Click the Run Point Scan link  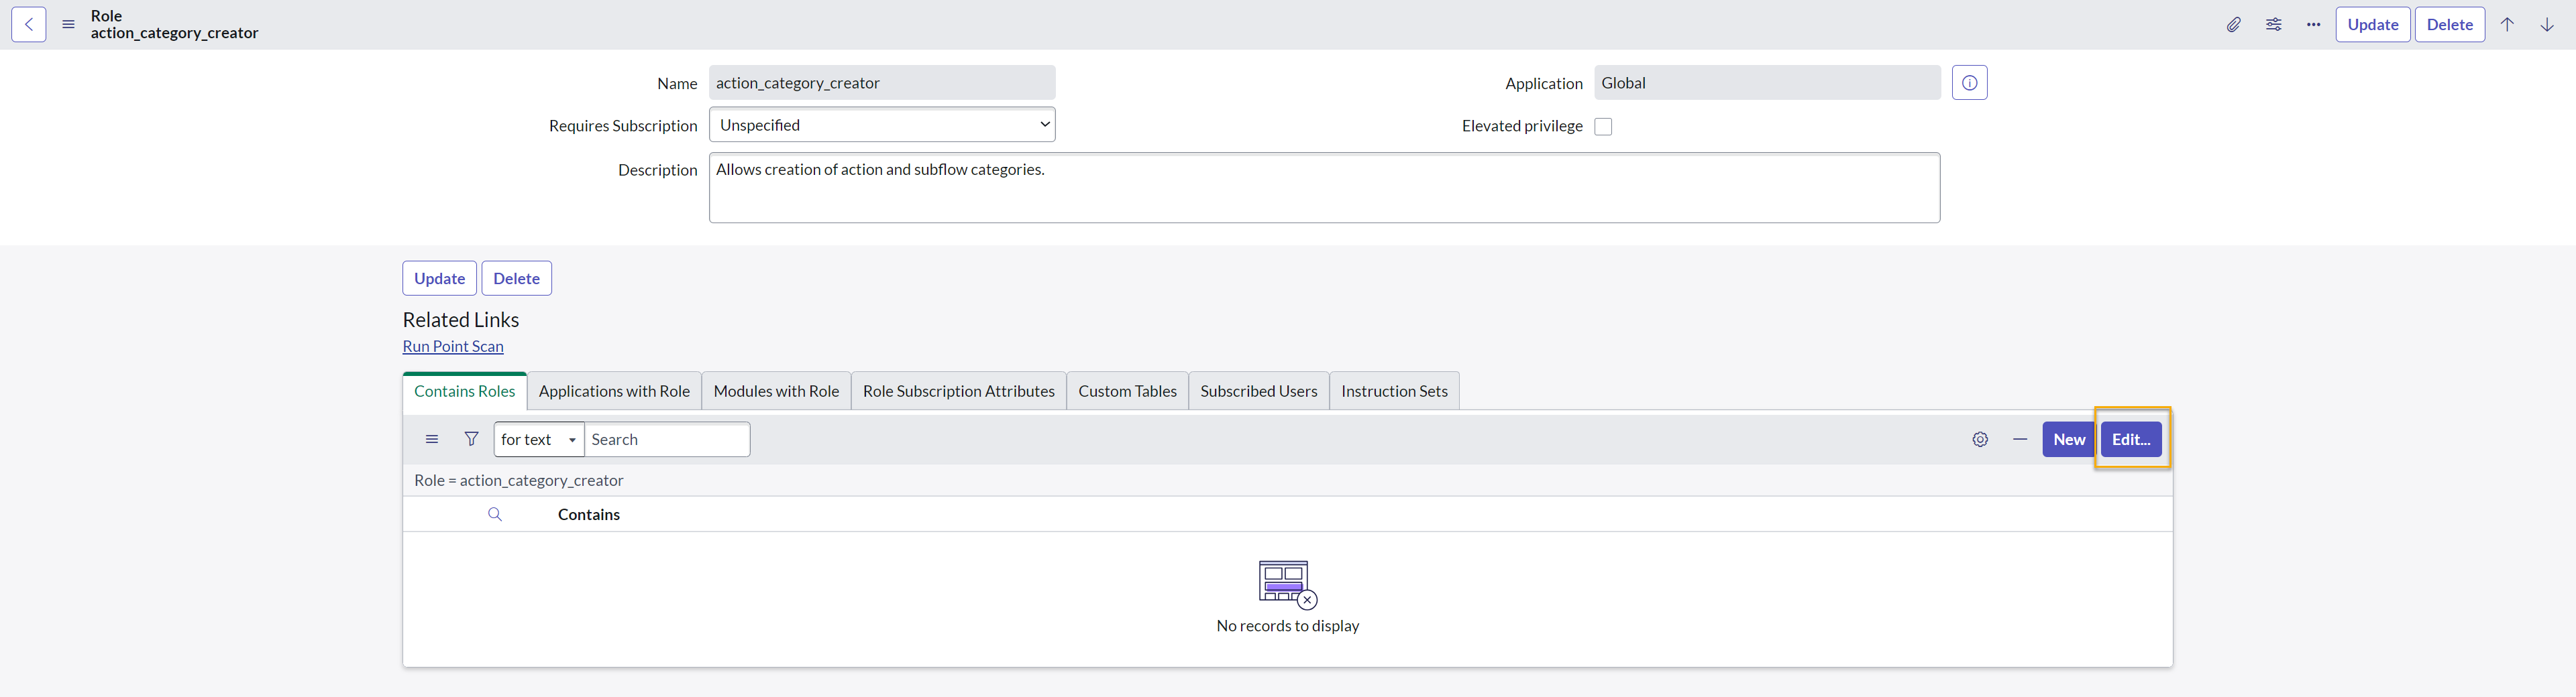click(x=453, y=346)
